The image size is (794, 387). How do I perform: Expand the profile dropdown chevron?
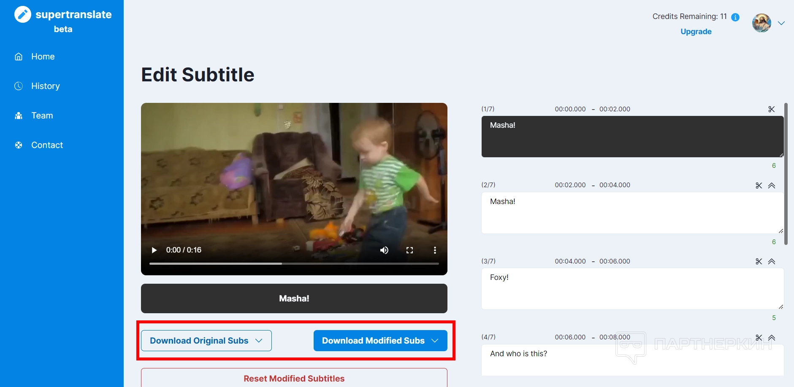pos(781,23)
